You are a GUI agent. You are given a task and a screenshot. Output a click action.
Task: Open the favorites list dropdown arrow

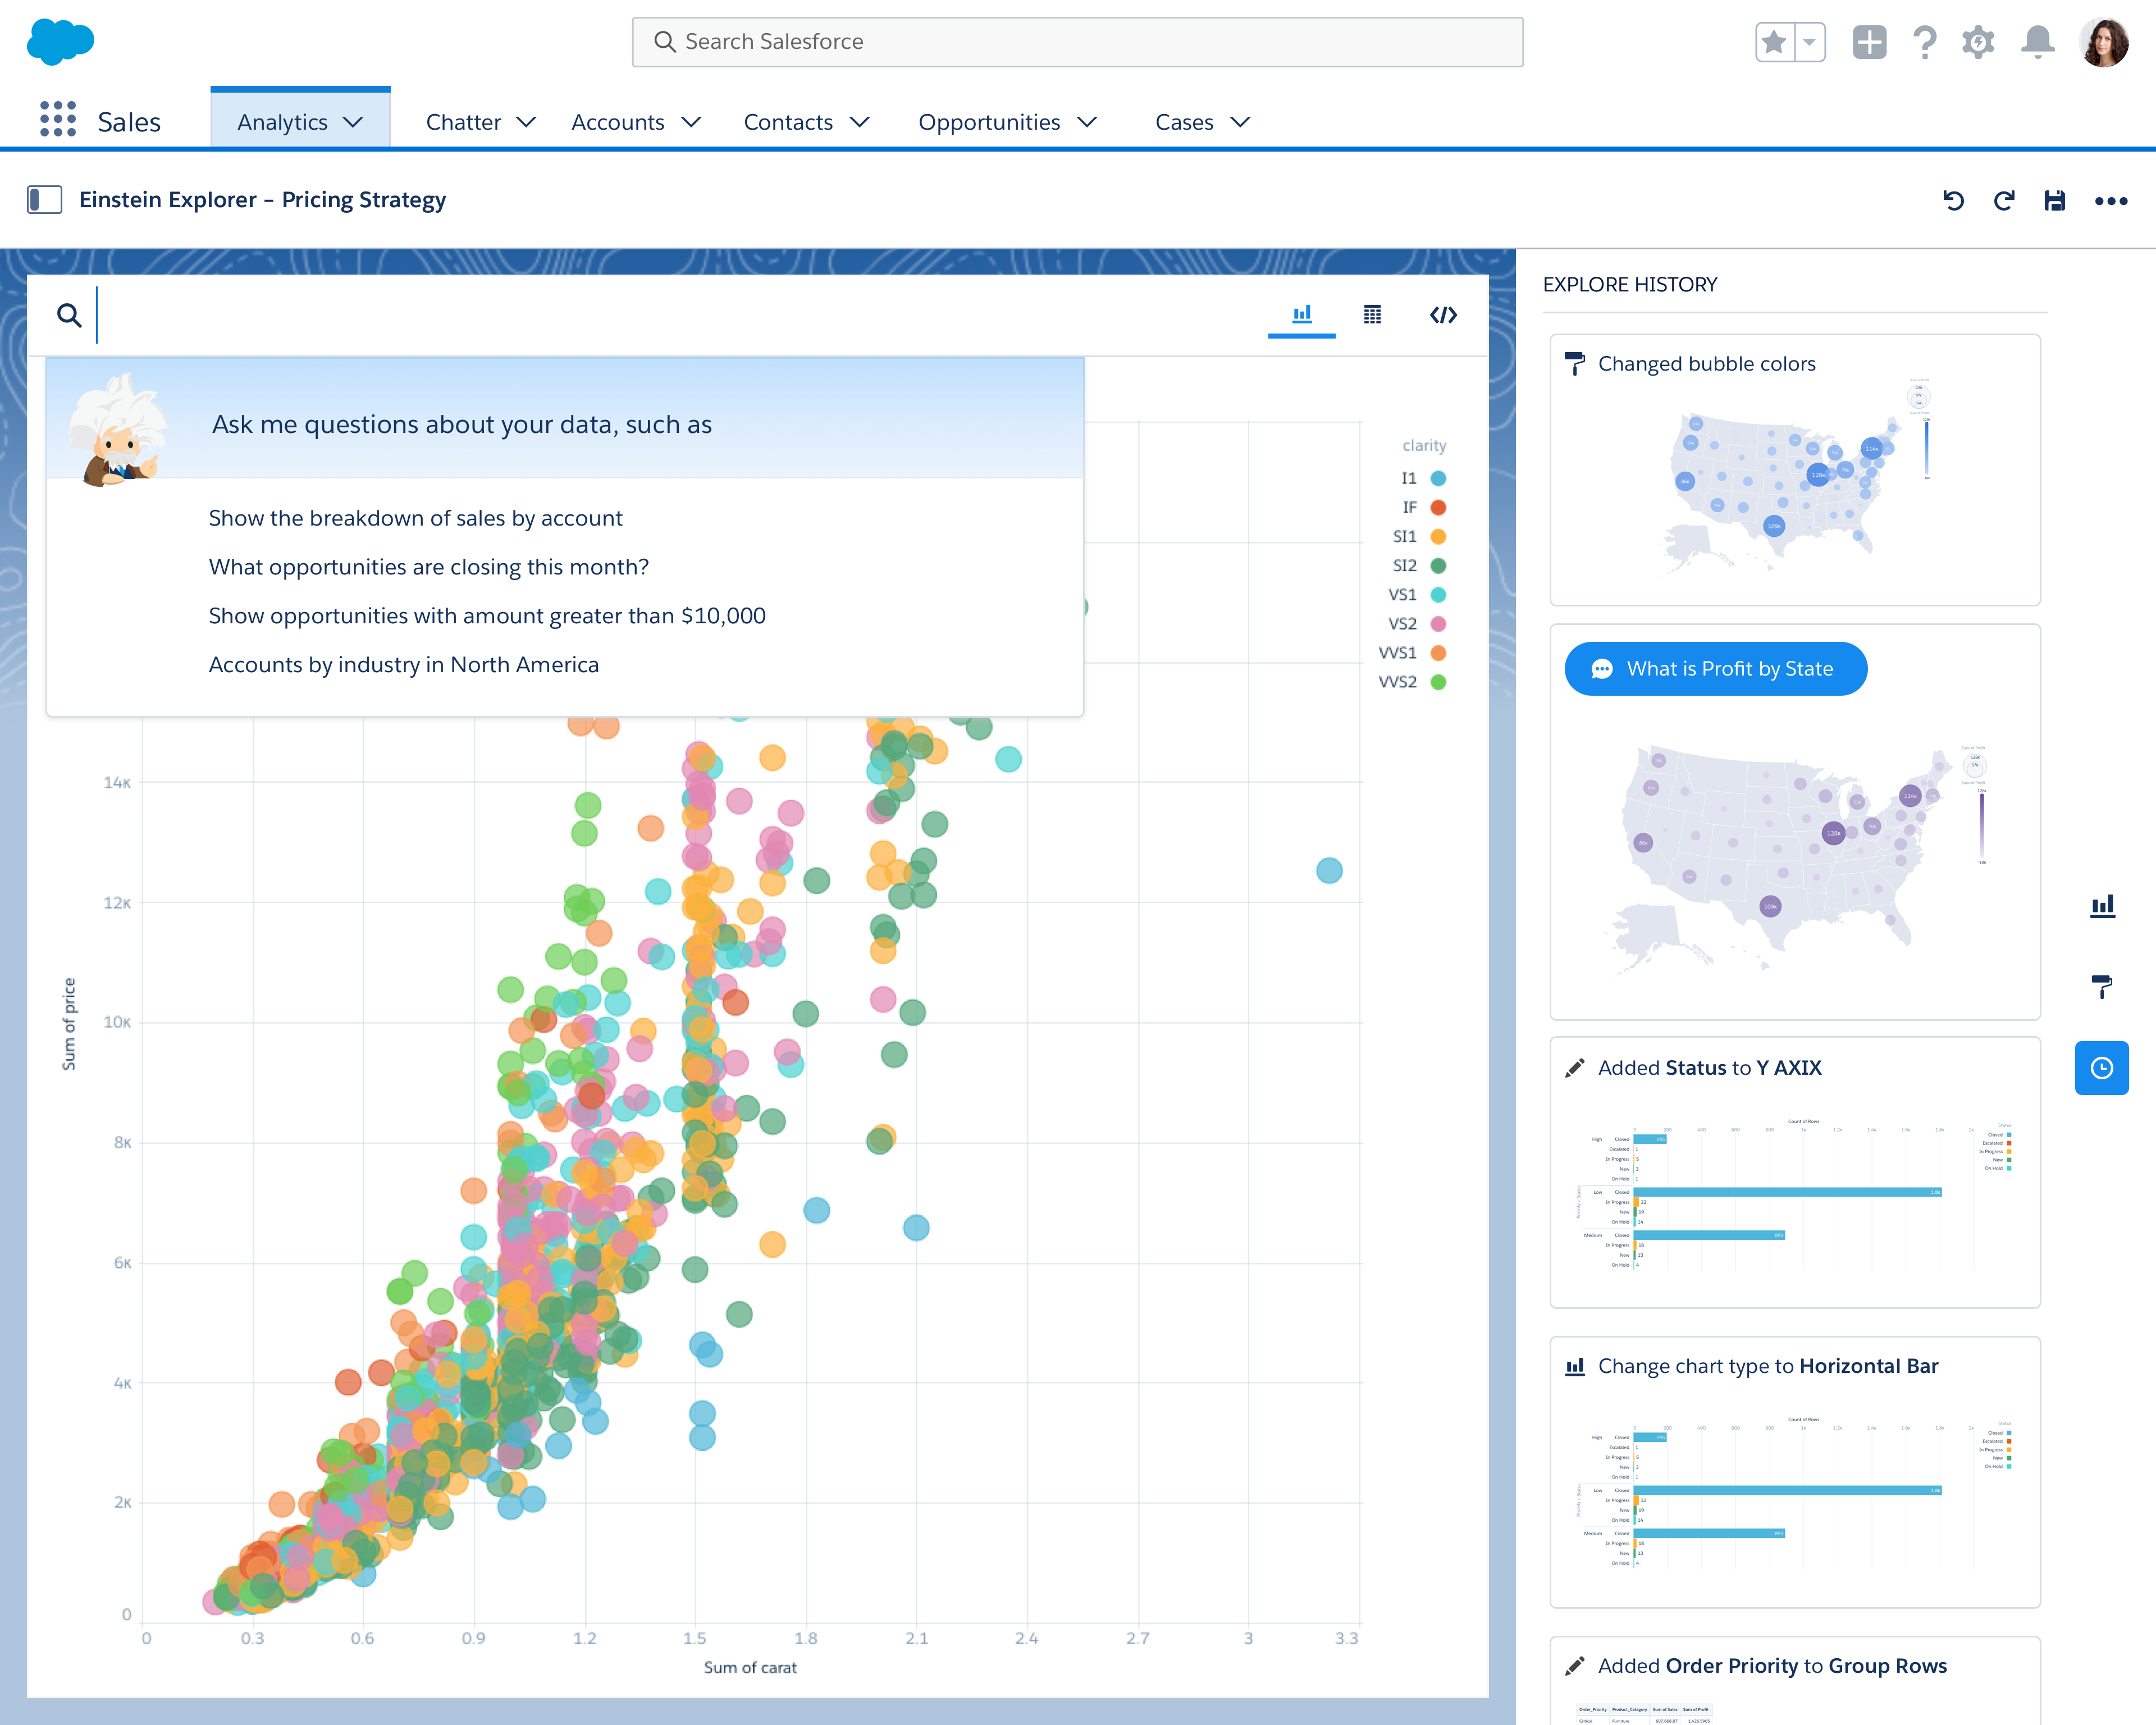tap(1810, 42)
